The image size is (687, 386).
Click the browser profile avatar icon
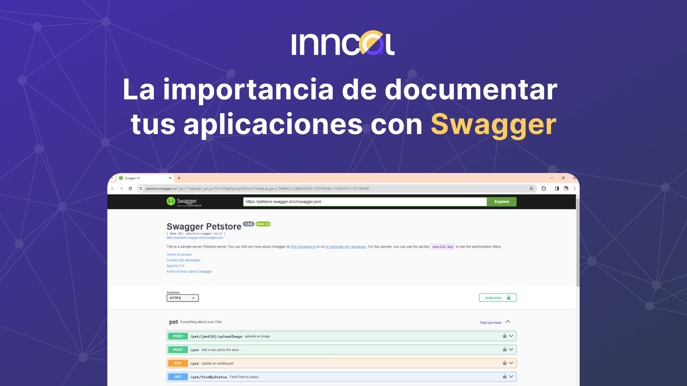coord(566,188)
